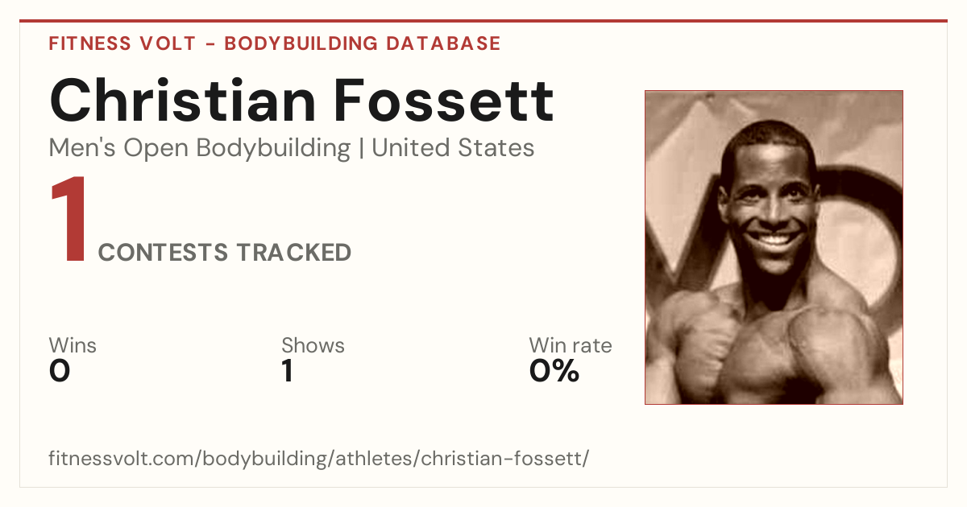Screen dimensions: 967x507
Task: Click the Wins value 0
Action: (x=60, y=372)
